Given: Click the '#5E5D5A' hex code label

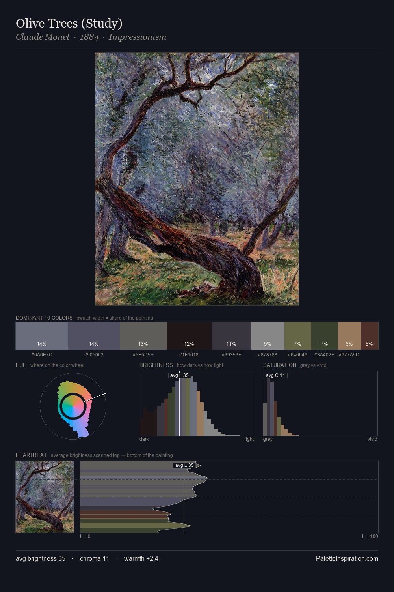Looking at the screenshot, I should tap(143, 355).
